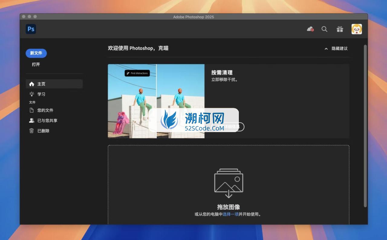Collapse suggestions with 隐藏建议 chevron
Image resolution: width=387 pixels, height=240 pixels.
pyautogui.click(x=326, y=49)
